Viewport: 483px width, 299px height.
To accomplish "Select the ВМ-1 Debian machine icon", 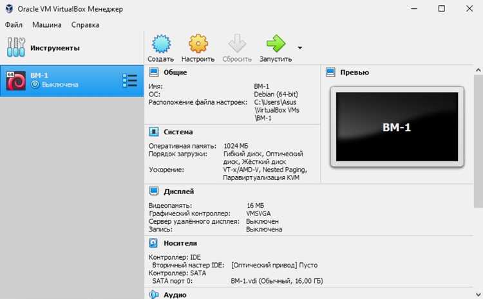I will click(15, 80).
